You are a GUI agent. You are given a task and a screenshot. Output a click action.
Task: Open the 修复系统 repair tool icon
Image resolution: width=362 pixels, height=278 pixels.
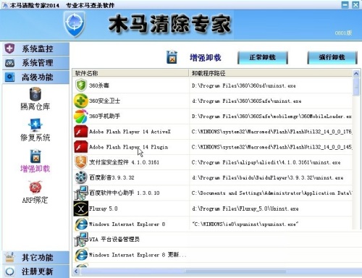click(35, 125)
